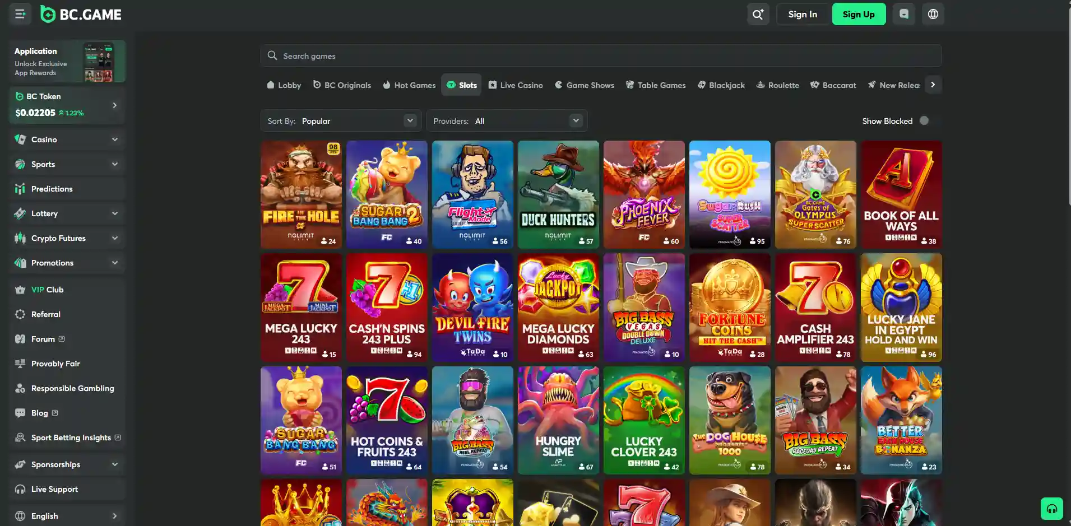
Task: Click the BC Token logo icon
Action: [20, 96]
